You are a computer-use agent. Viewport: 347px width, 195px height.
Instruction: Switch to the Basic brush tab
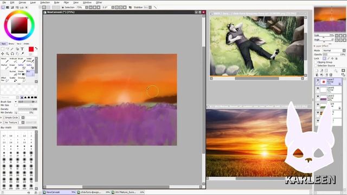click(x=4, y=44)
